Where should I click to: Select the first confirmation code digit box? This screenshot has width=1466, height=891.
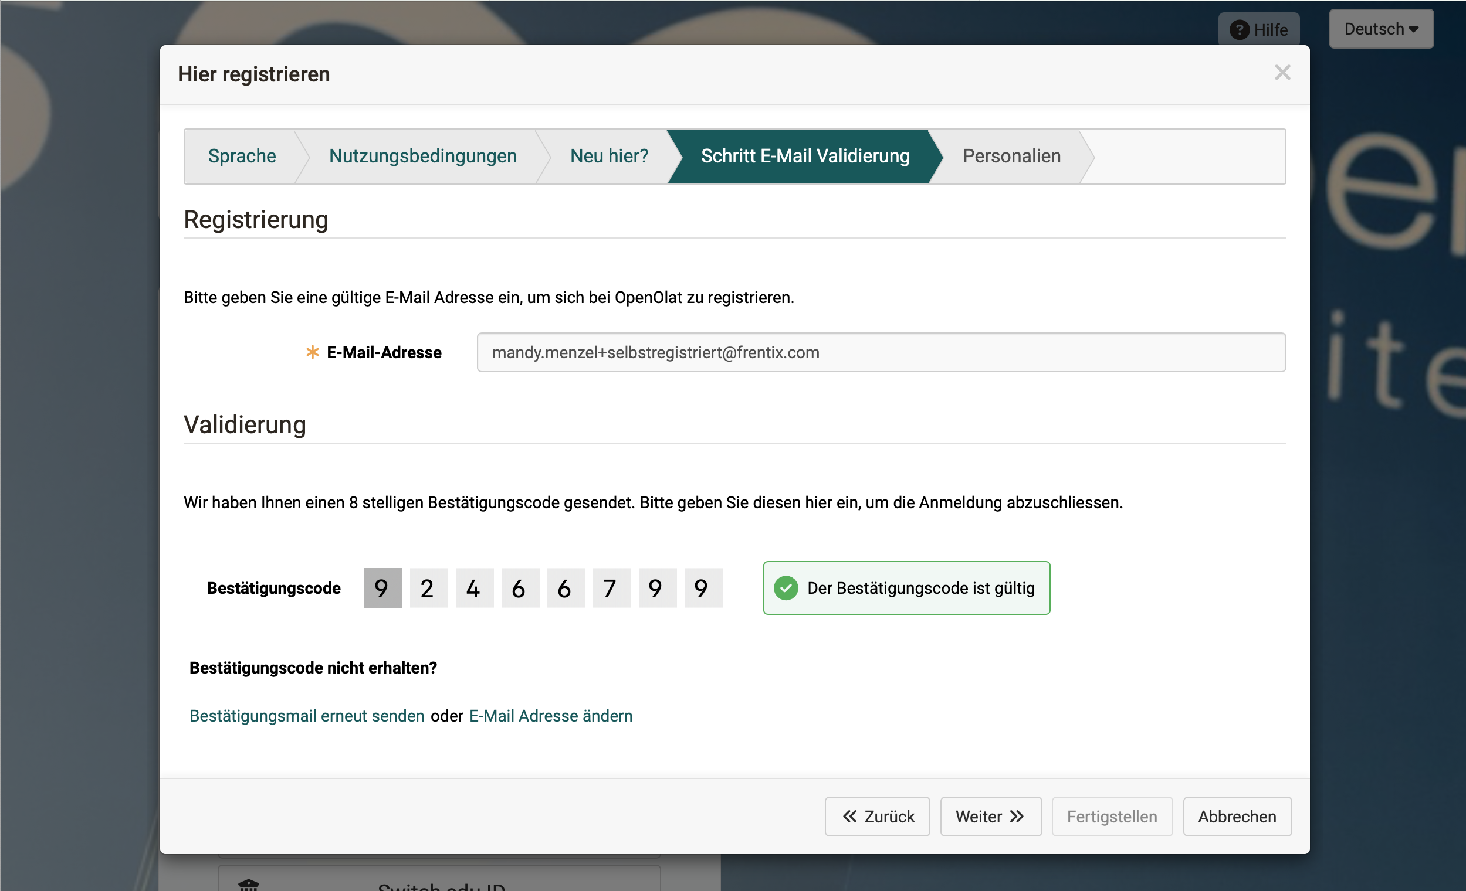[x=382, y=588]
